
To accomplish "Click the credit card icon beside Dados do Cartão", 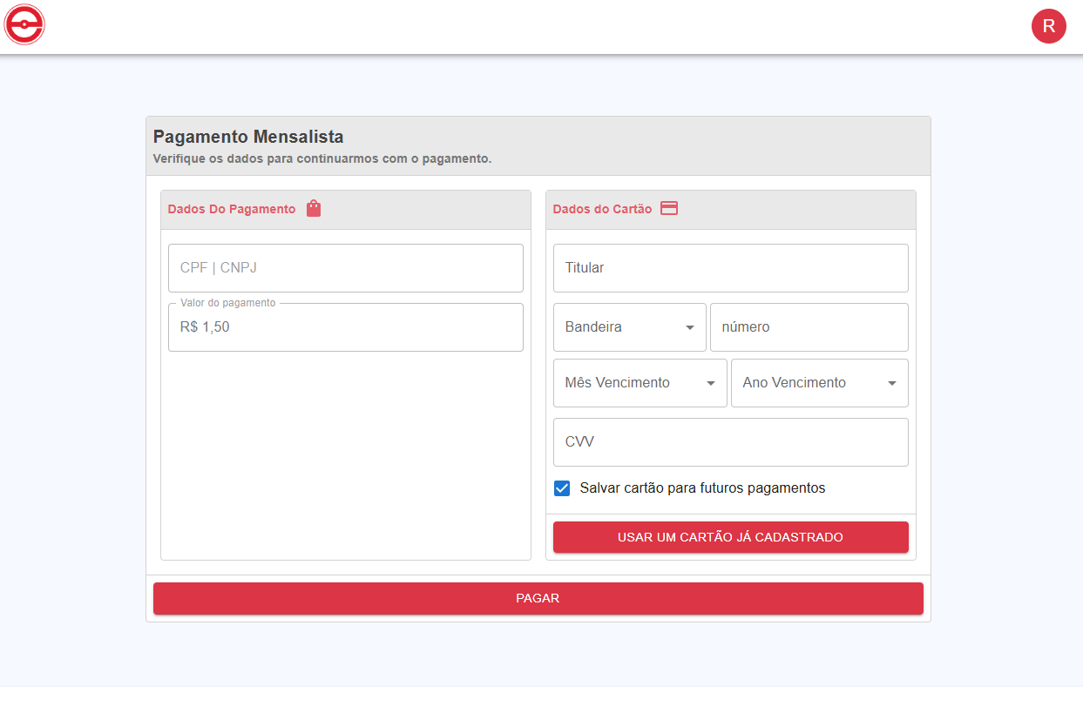I will [x=669, y=209].
